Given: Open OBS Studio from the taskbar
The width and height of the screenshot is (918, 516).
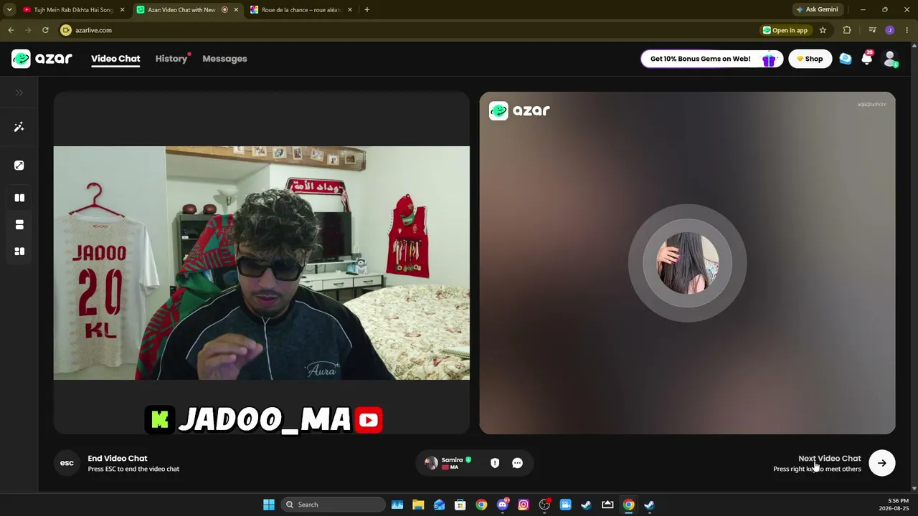Looking at the screenshot, I should coord(544,505).
